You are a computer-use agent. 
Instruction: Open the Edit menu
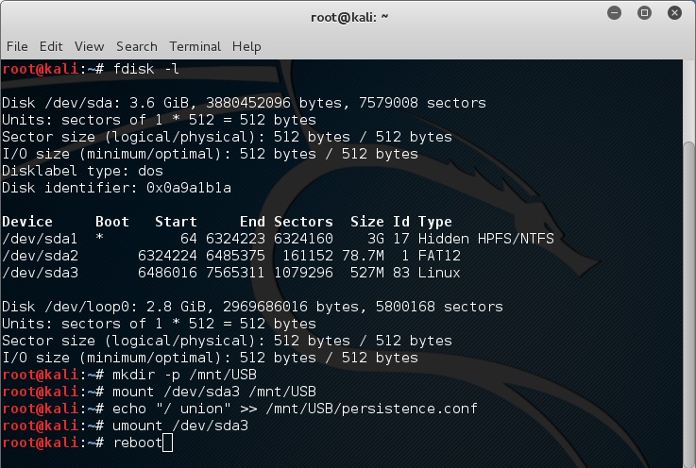(x=51, y=46)
